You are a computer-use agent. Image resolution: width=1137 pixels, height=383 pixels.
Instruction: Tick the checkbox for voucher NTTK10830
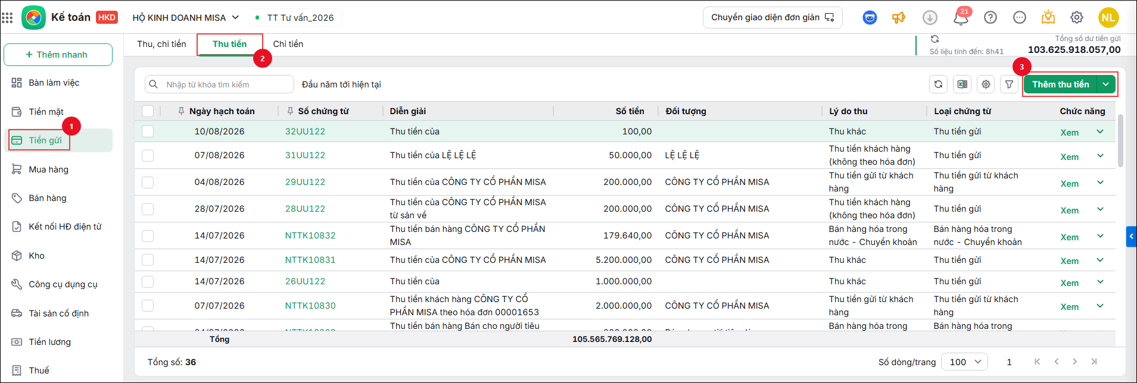(148, 306)
